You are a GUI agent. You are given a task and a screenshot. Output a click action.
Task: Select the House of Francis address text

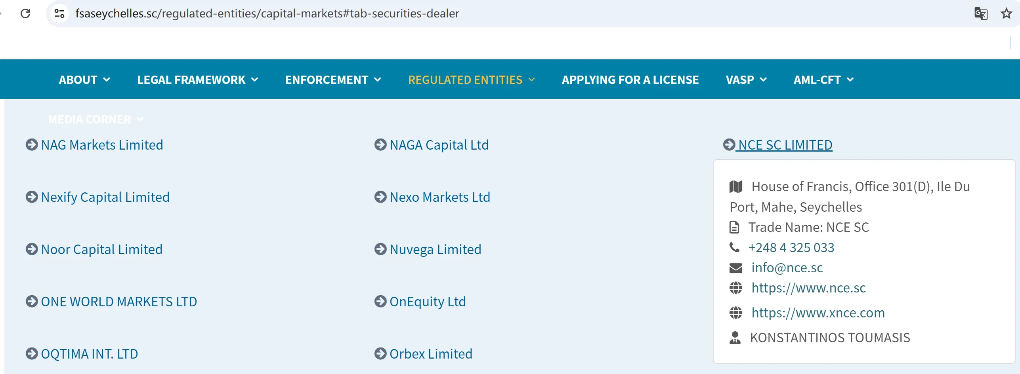click(850, 197)
